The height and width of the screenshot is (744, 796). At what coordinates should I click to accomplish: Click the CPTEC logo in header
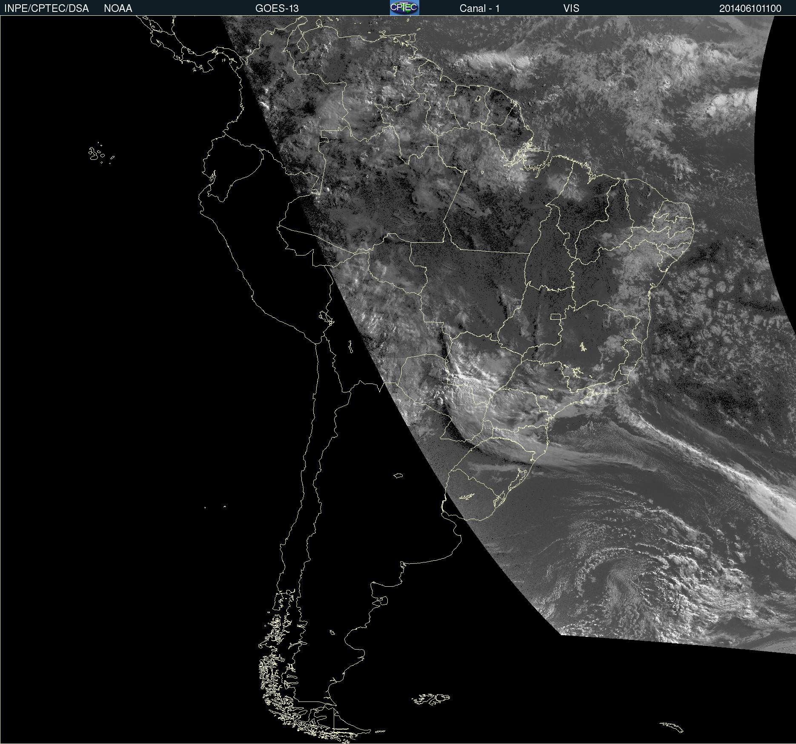(404, 8)
